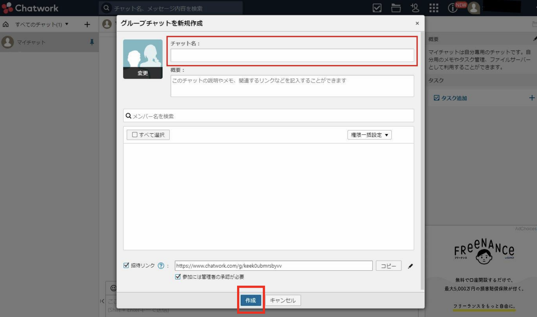Screen dimensions: 537x317
Task: Click the 変更 label on the group avatar
Action: [143, 73]
